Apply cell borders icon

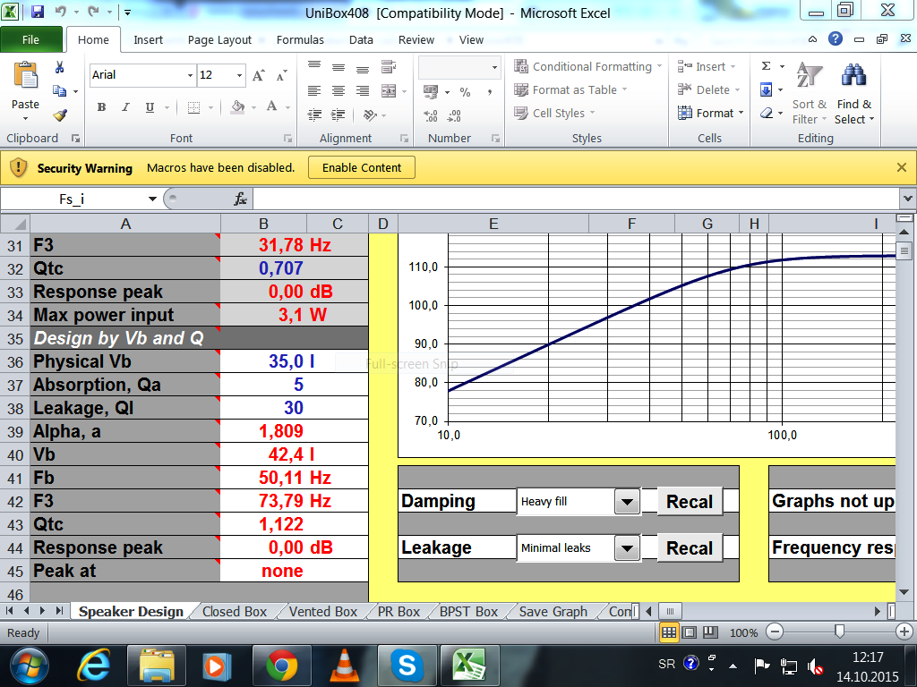(193, 107)
